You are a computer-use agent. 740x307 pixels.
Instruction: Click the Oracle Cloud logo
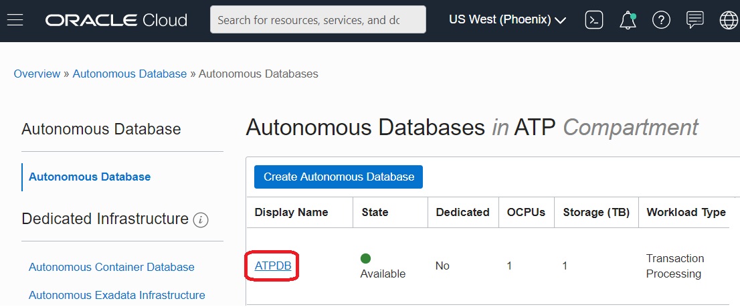(x=116, y=20)
